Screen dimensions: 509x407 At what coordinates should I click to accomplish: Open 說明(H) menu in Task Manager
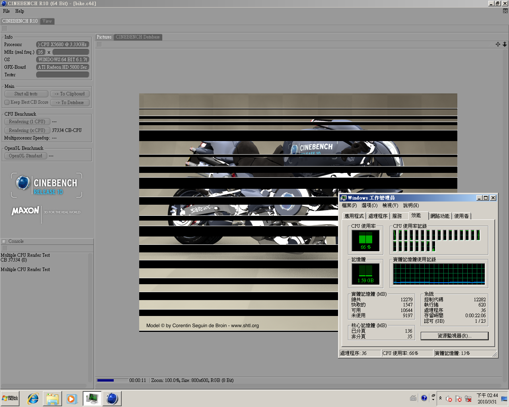[411, 205]
